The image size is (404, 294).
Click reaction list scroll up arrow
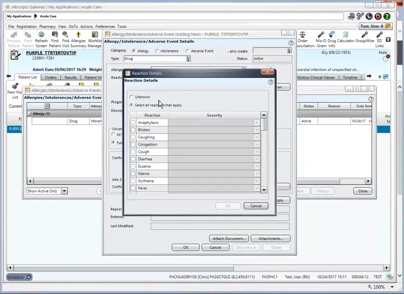tap(264, 115)
